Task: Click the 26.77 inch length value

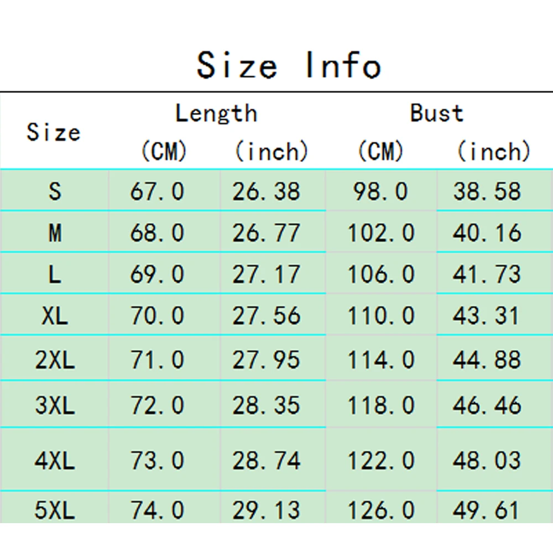Action: (x=266, y=233)
